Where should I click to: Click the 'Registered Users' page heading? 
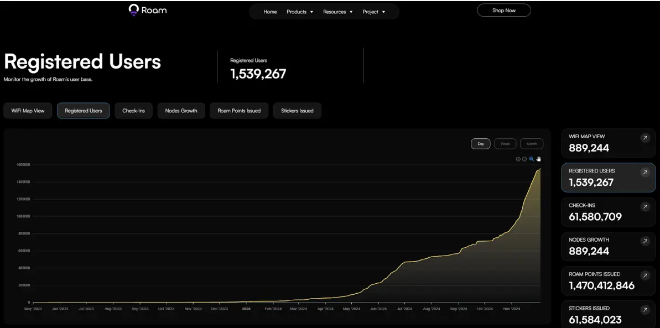click(x=82, y=61)
